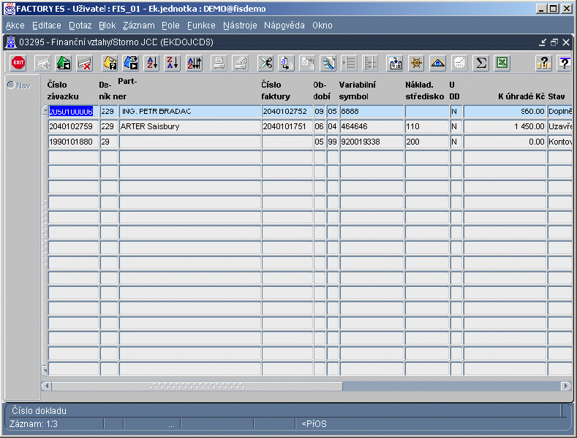Click the vertical record scrollbar down arrow
577x438 pixels.
tap(45, 370)
